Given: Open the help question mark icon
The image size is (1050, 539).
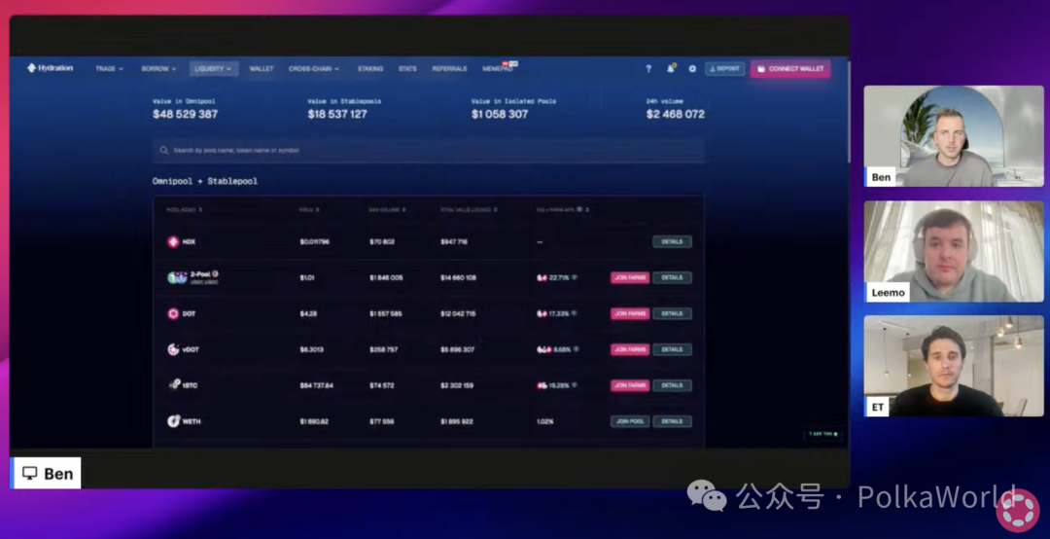Looking at the screenshot, I should pyautogui.click(x=648, y=69).
